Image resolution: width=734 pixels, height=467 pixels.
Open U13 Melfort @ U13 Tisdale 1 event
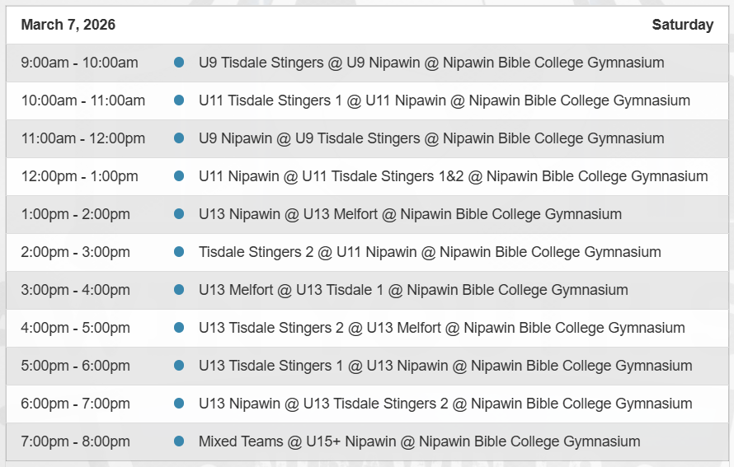pos(413,290)
